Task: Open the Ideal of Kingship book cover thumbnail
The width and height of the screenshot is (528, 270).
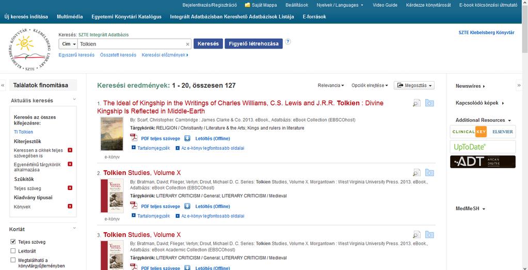Action: click(x=112, y=134)
